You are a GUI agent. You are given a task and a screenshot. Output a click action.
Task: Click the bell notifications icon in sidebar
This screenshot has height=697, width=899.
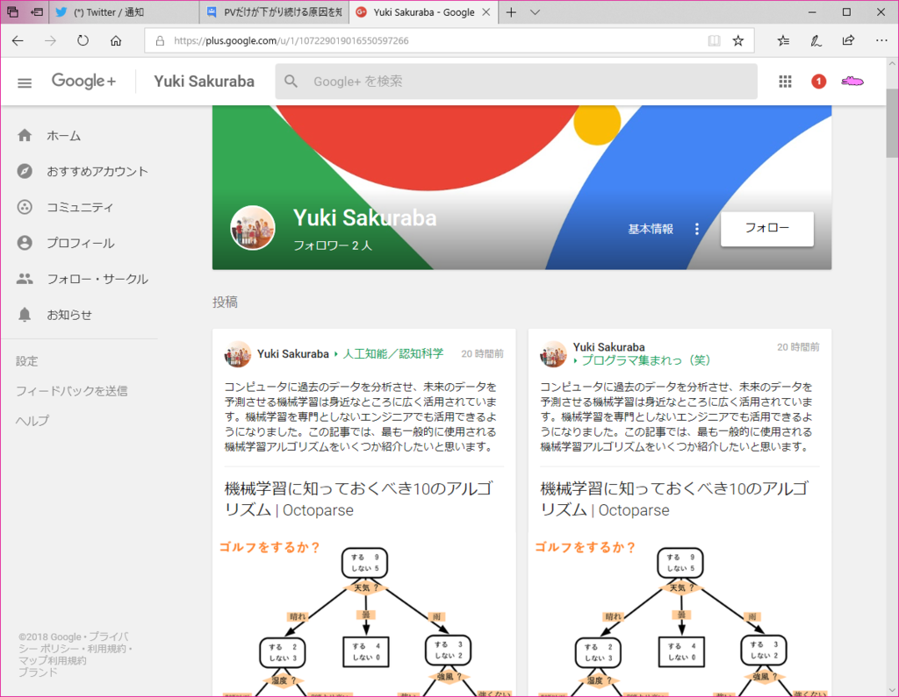tap(25, 315)
